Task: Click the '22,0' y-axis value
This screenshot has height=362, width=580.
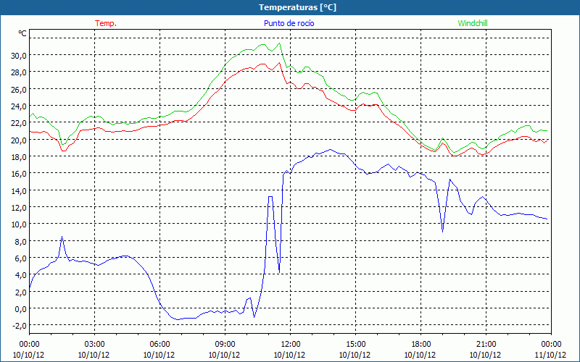Action: click(19, 123)
